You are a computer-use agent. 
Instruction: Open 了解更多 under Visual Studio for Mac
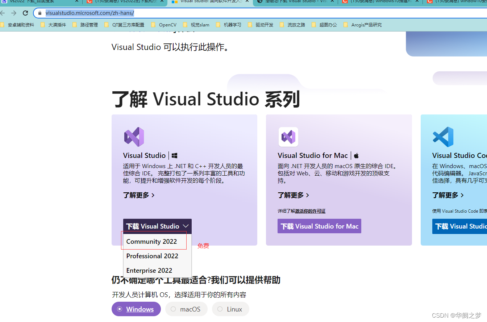[x=294, y=195]
